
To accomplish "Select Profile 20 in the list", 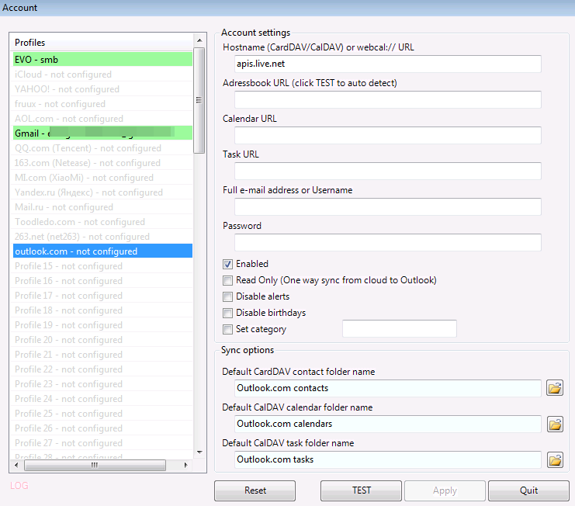I will tap(102, 340).
